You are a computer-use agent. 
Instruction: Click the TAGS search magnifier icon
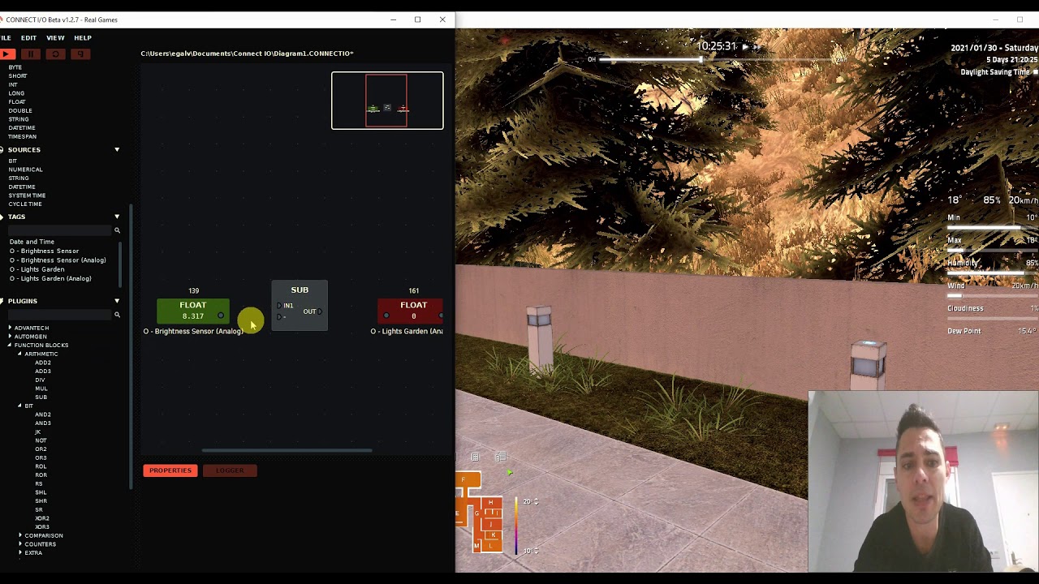click(117, 231)
